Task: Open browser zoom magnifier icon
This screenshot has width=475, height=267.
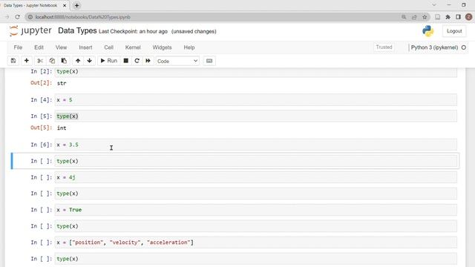Action: click(x=404, y=17)
